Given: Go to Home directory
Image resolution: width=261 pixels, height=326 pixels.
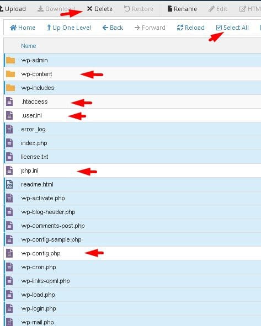Looking at the screenshot, I should (x=23, y=28).
